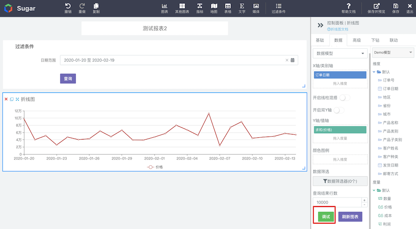Select the 邮寄方式 dimension
Screen dimensions: 416x229
pyautogui.click(x=391, y=174)
